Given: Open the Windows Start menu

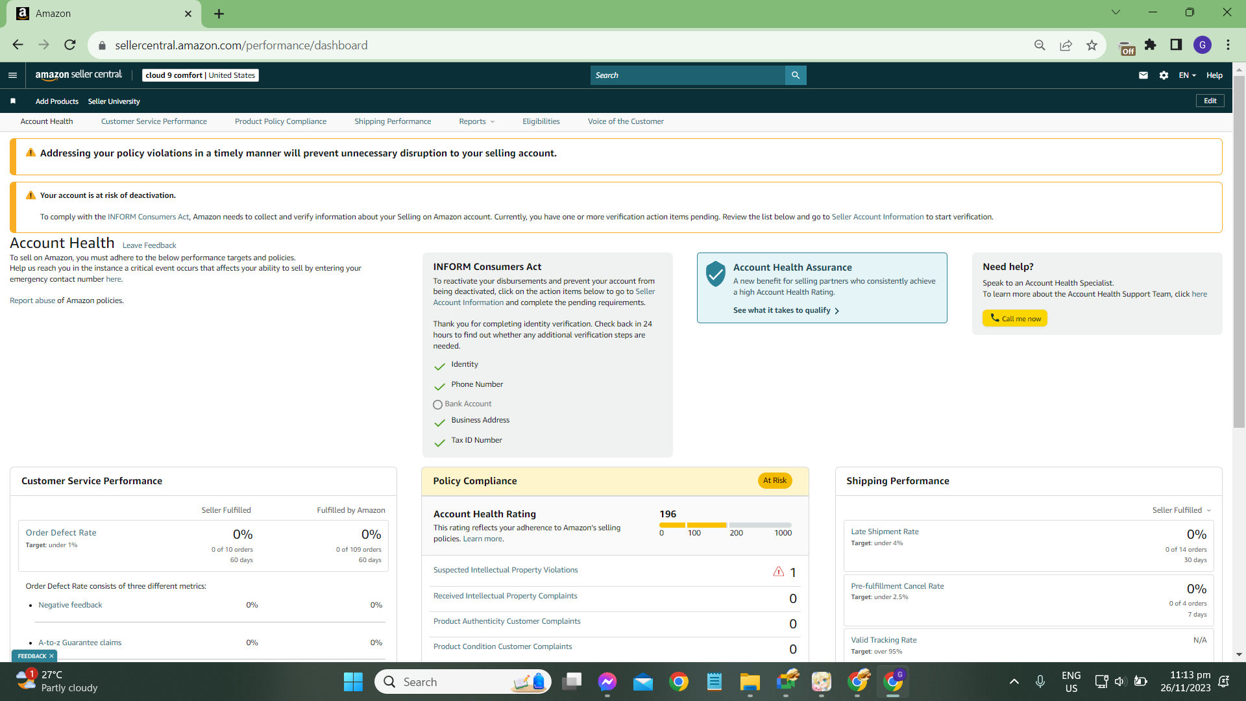Looking at the screenshot, I should click(x=353, y=682).
